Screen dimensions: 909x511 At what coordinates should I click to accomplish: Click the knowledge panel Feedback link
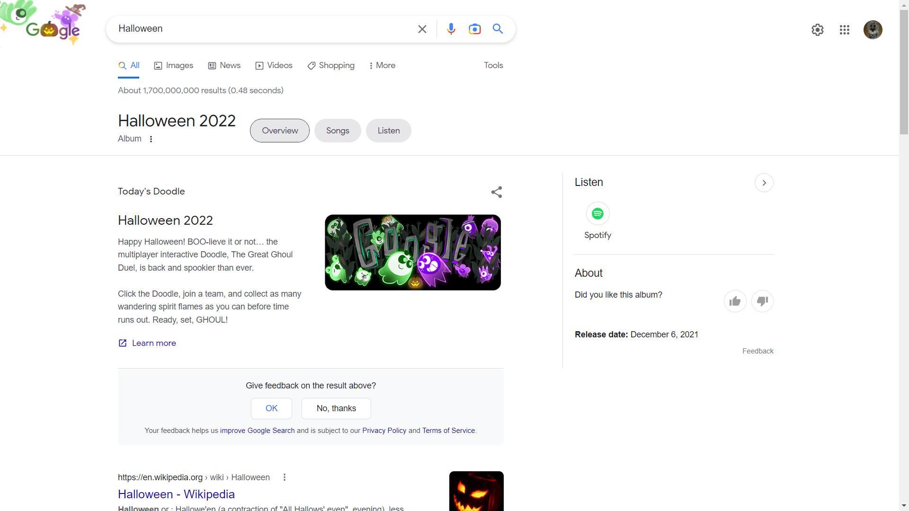(x=757, y=351)
